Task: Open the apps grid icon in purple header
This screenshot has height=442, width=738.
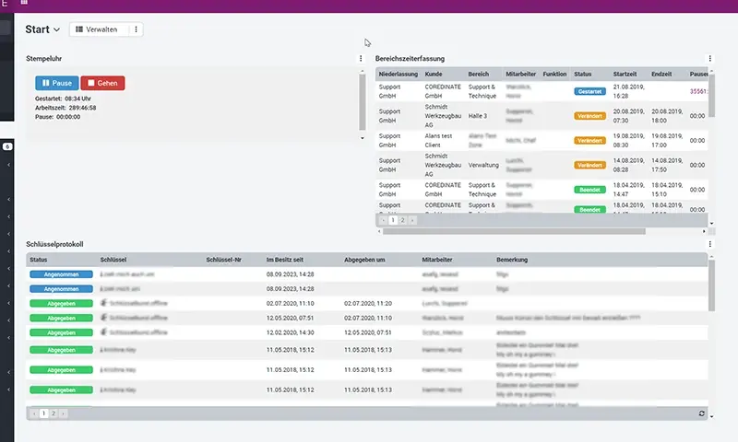Action: tap(24, 3)
